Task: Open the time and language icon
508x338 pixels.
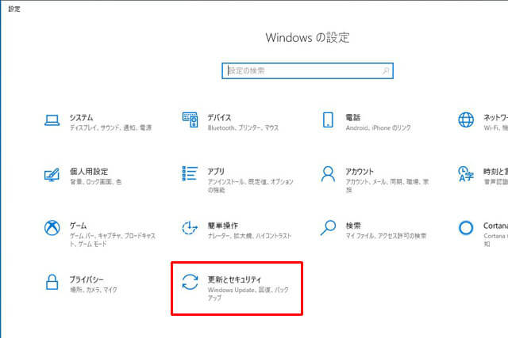Action: (x=466, y=174)
